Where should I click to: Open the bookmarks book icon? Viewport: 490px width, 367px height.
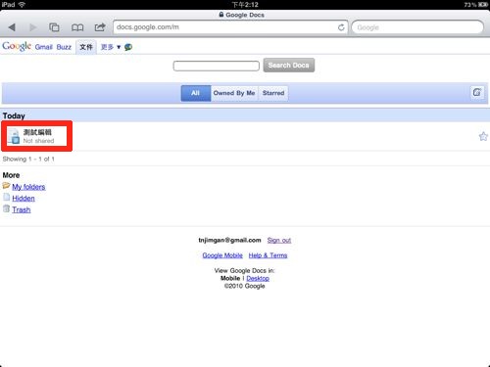click(77, 27)
